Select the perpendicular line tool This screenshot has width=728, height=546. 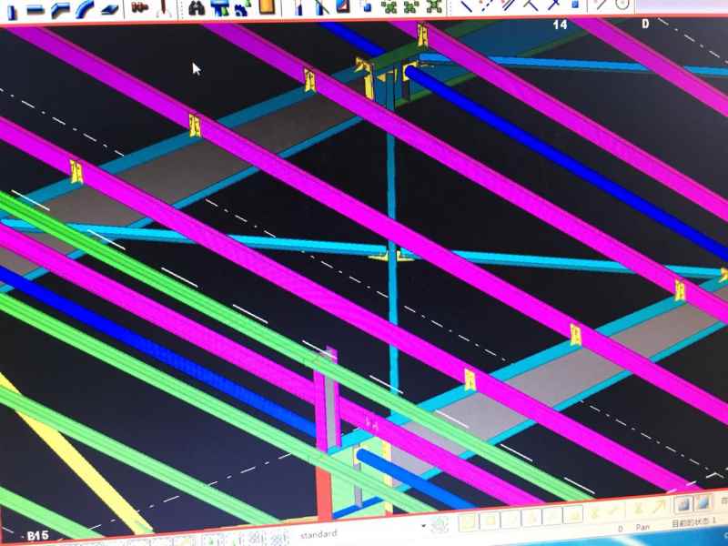coord(531,5)
